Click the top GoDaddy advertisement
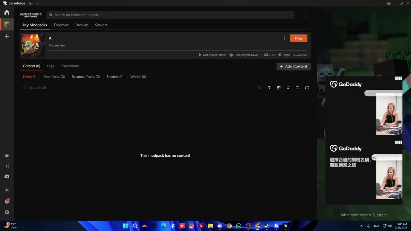Screen dimensions: 411x231 [364, 108]
